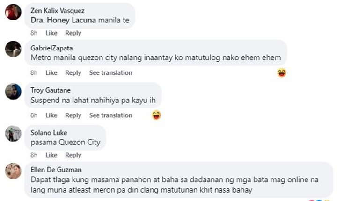Reply to Troy Gautane's comment
This screenshot has height=201, width=351.
pyautogui.click(x=73, y=115)
